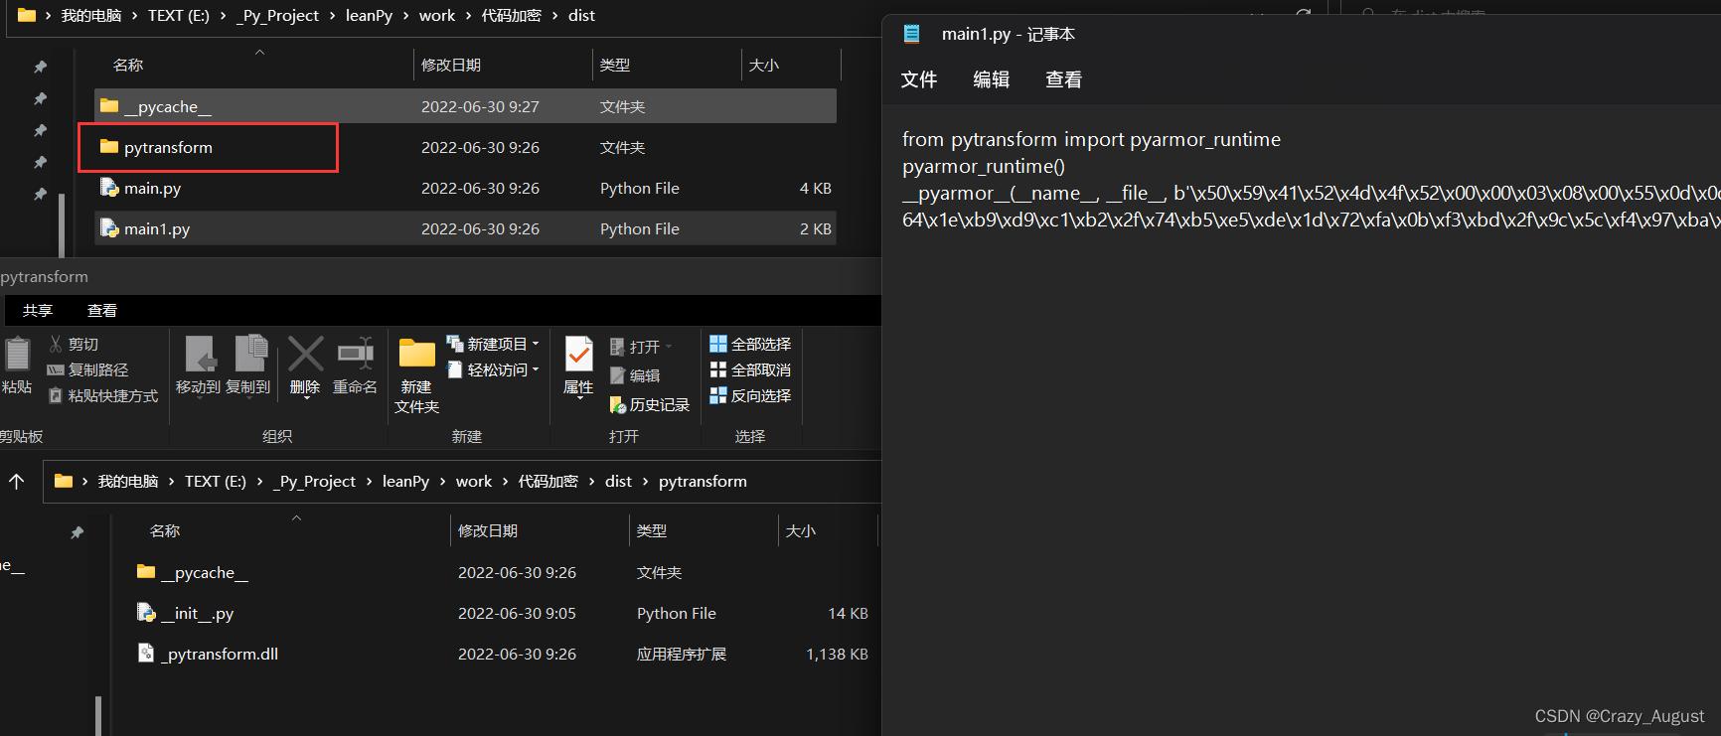Click the 历史记录 history command
1721x736 pixels.
[650, 404]
